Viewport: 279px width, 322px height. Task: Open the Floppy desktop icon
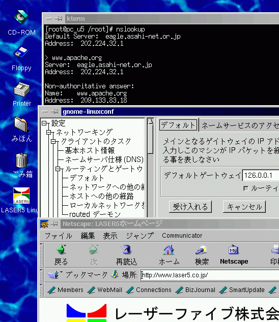[21, 52]
